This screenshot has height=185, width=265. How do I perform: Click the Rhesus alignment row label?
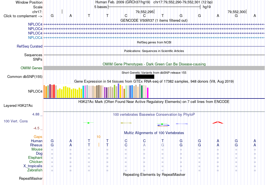coord(36,145)
